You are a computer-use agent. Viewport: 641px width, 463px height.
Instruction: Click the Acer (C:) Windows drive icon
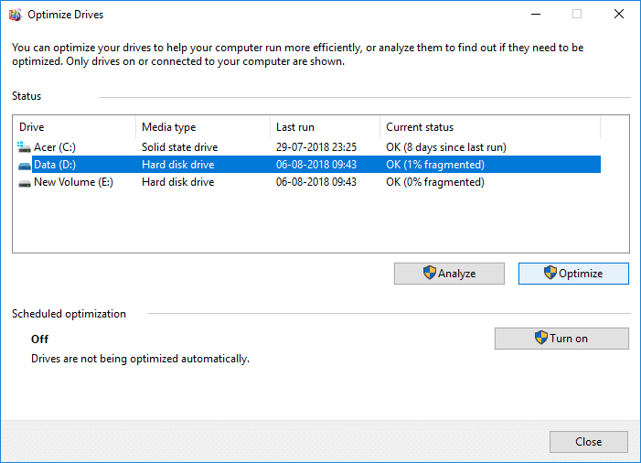point(24,146)
